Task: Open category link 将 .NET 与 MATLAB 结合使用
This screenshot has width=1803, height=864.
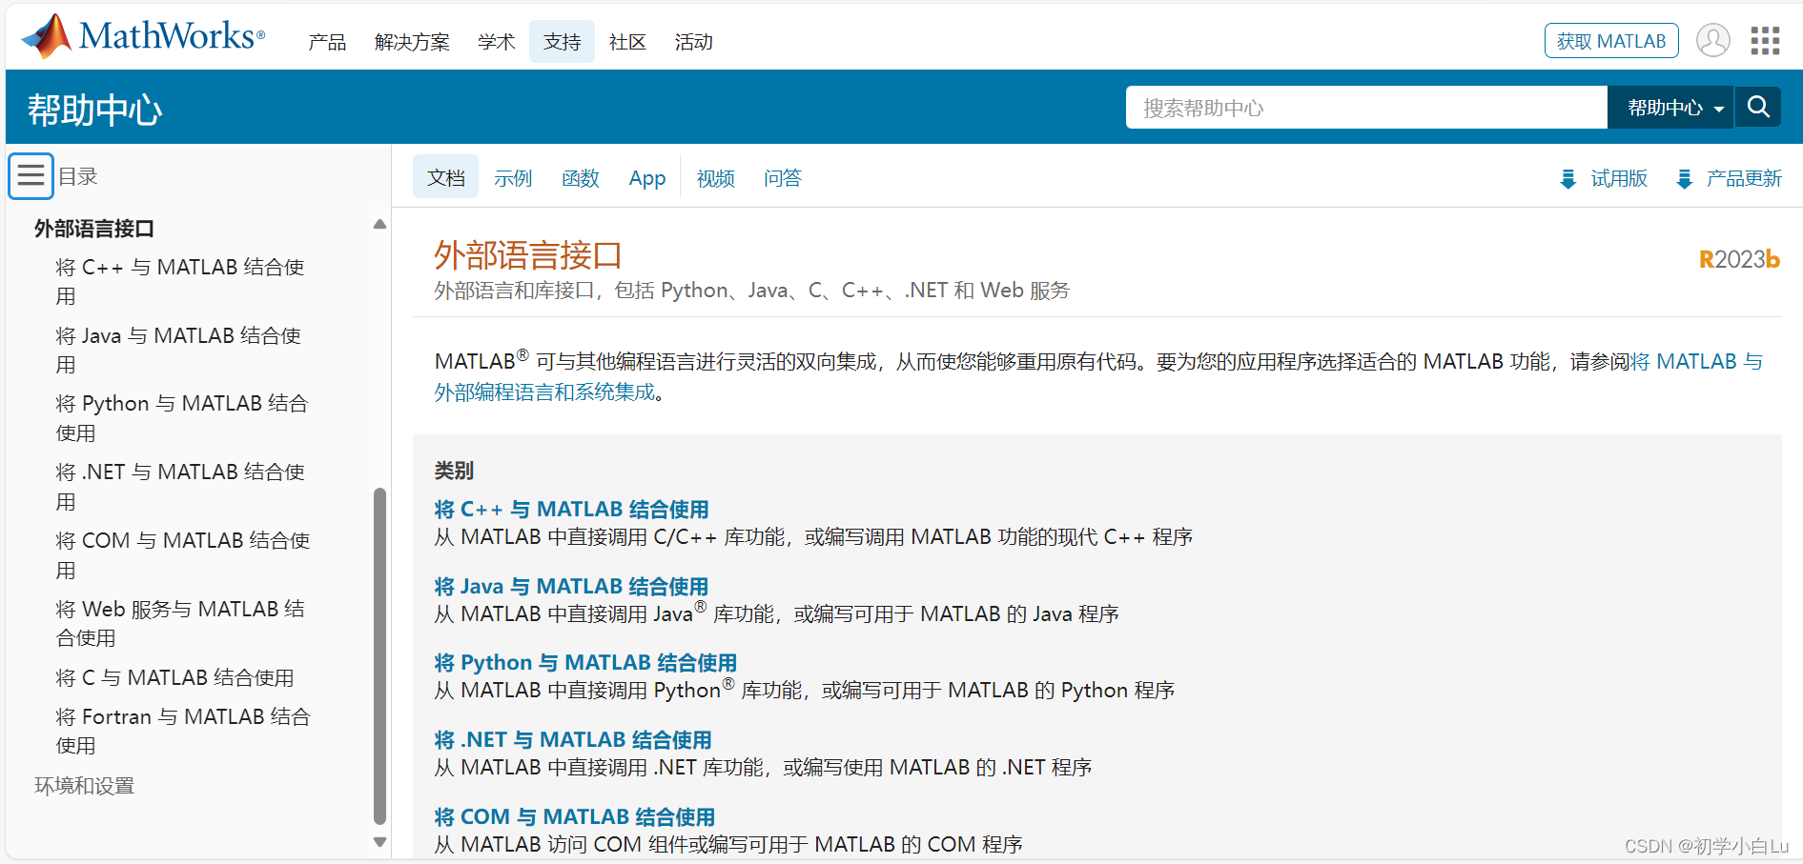Action: 573,740
